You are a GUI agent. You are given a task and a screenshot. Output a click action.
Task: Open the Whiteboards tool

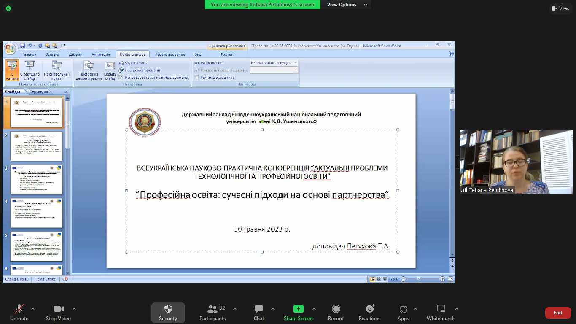point(441,309)
